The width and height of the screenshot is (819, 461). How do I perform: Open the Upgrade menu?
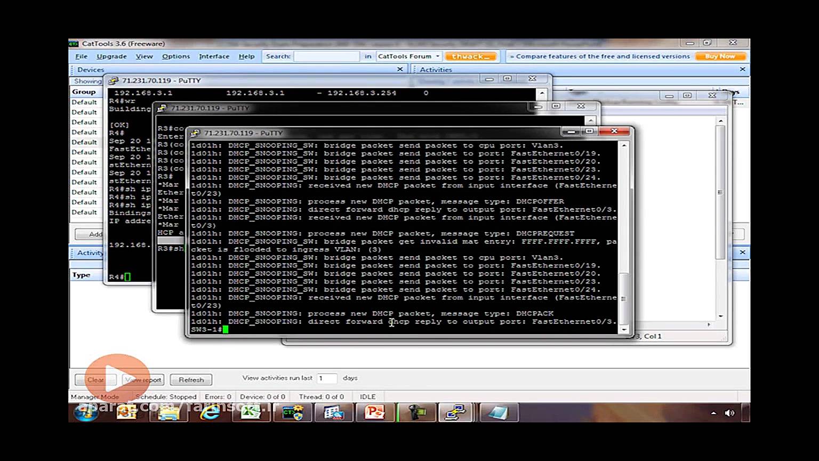(111, 56)
